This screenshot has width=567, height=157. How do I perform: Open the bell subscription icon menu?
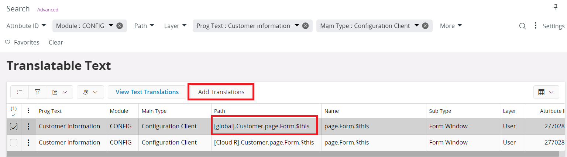(x=90, y=92)
